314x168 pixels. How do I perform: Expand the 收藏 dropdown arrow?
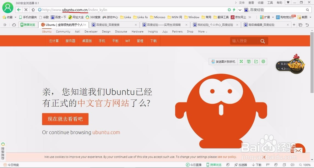click(15, 17)
